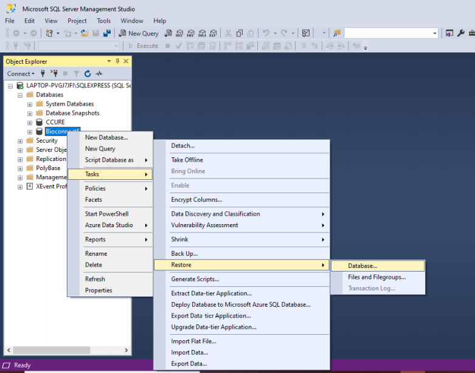Viewport: 475px width, 373px height.
Task: Open the View menu
Action: (51, 21)
